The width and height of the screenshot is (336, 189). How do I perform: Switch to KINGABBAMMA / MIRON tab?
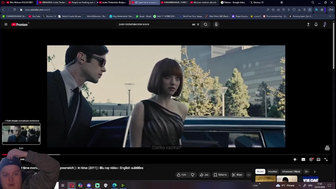click(x=174, y=2)
